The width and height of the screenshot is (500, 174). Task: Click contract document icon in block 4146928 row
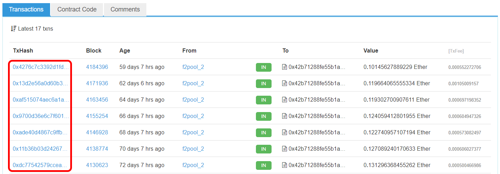click(x=284, y=132)
